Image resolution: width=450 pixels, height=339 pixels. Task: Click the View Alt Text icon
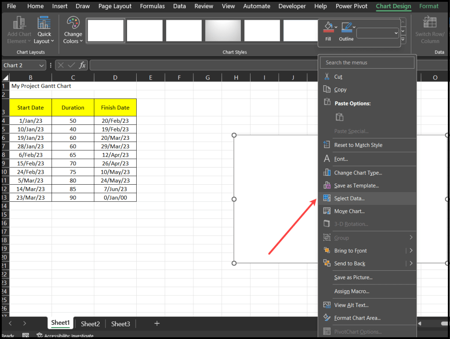(327, 305)
